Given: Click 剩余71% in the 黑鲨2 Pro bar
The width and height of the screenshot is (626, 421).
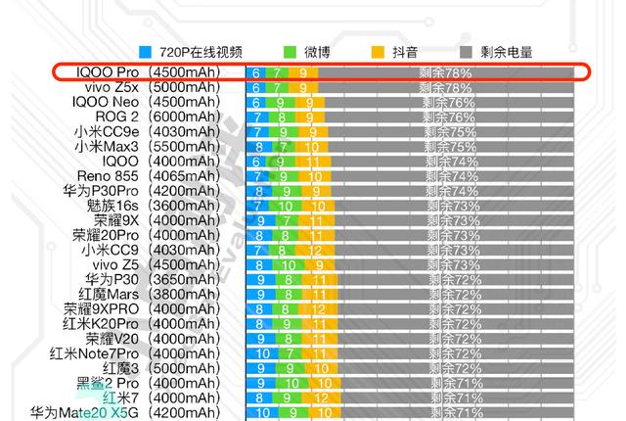Looking at the screenshot, I should [x=457, y=383].
